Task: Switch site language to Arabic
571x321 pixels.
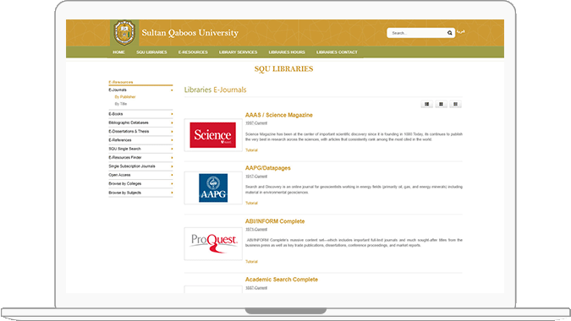Action: tap(461, 32)
